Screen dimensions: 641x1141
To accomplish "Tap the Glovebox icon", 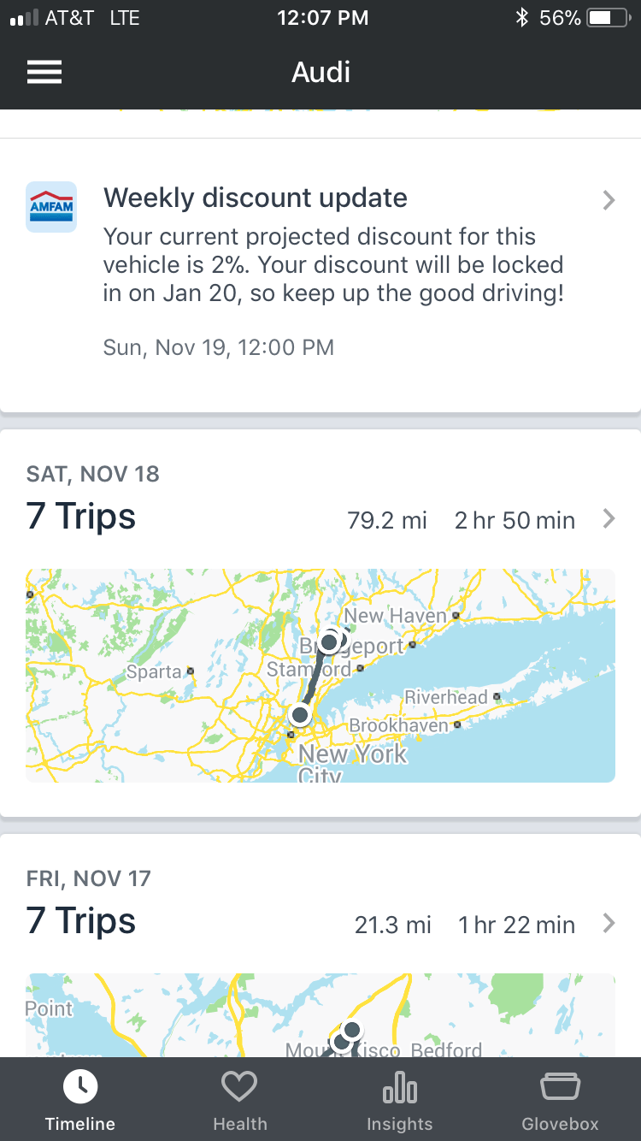I will pos(560,1087).
